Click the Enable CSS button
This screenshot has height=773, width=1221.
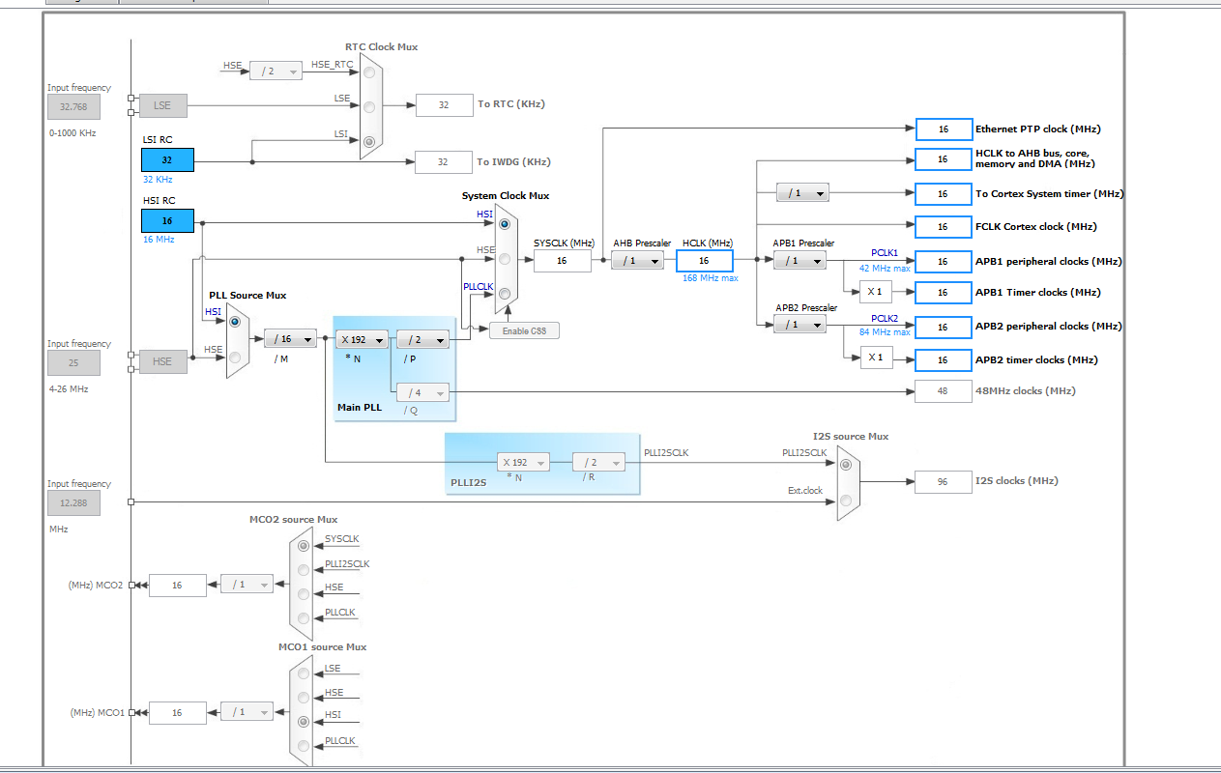pyautogui.click(x=525, y=331)
